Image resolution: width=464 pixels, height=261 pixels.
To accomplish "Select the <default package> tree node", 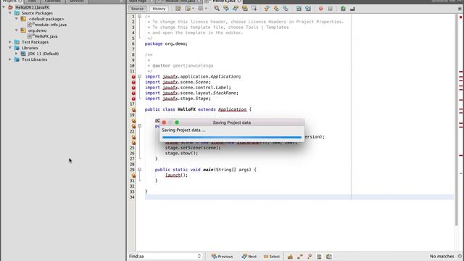I will 42,19.
